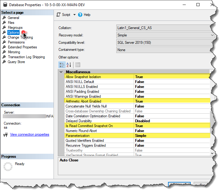The width and height of the screenshot is (224, 196).
Task: Click the Help question mark icon
Action: 80,15
